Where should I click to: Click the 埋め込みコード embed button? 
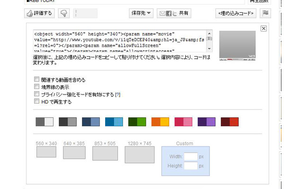tap(235, 13)
